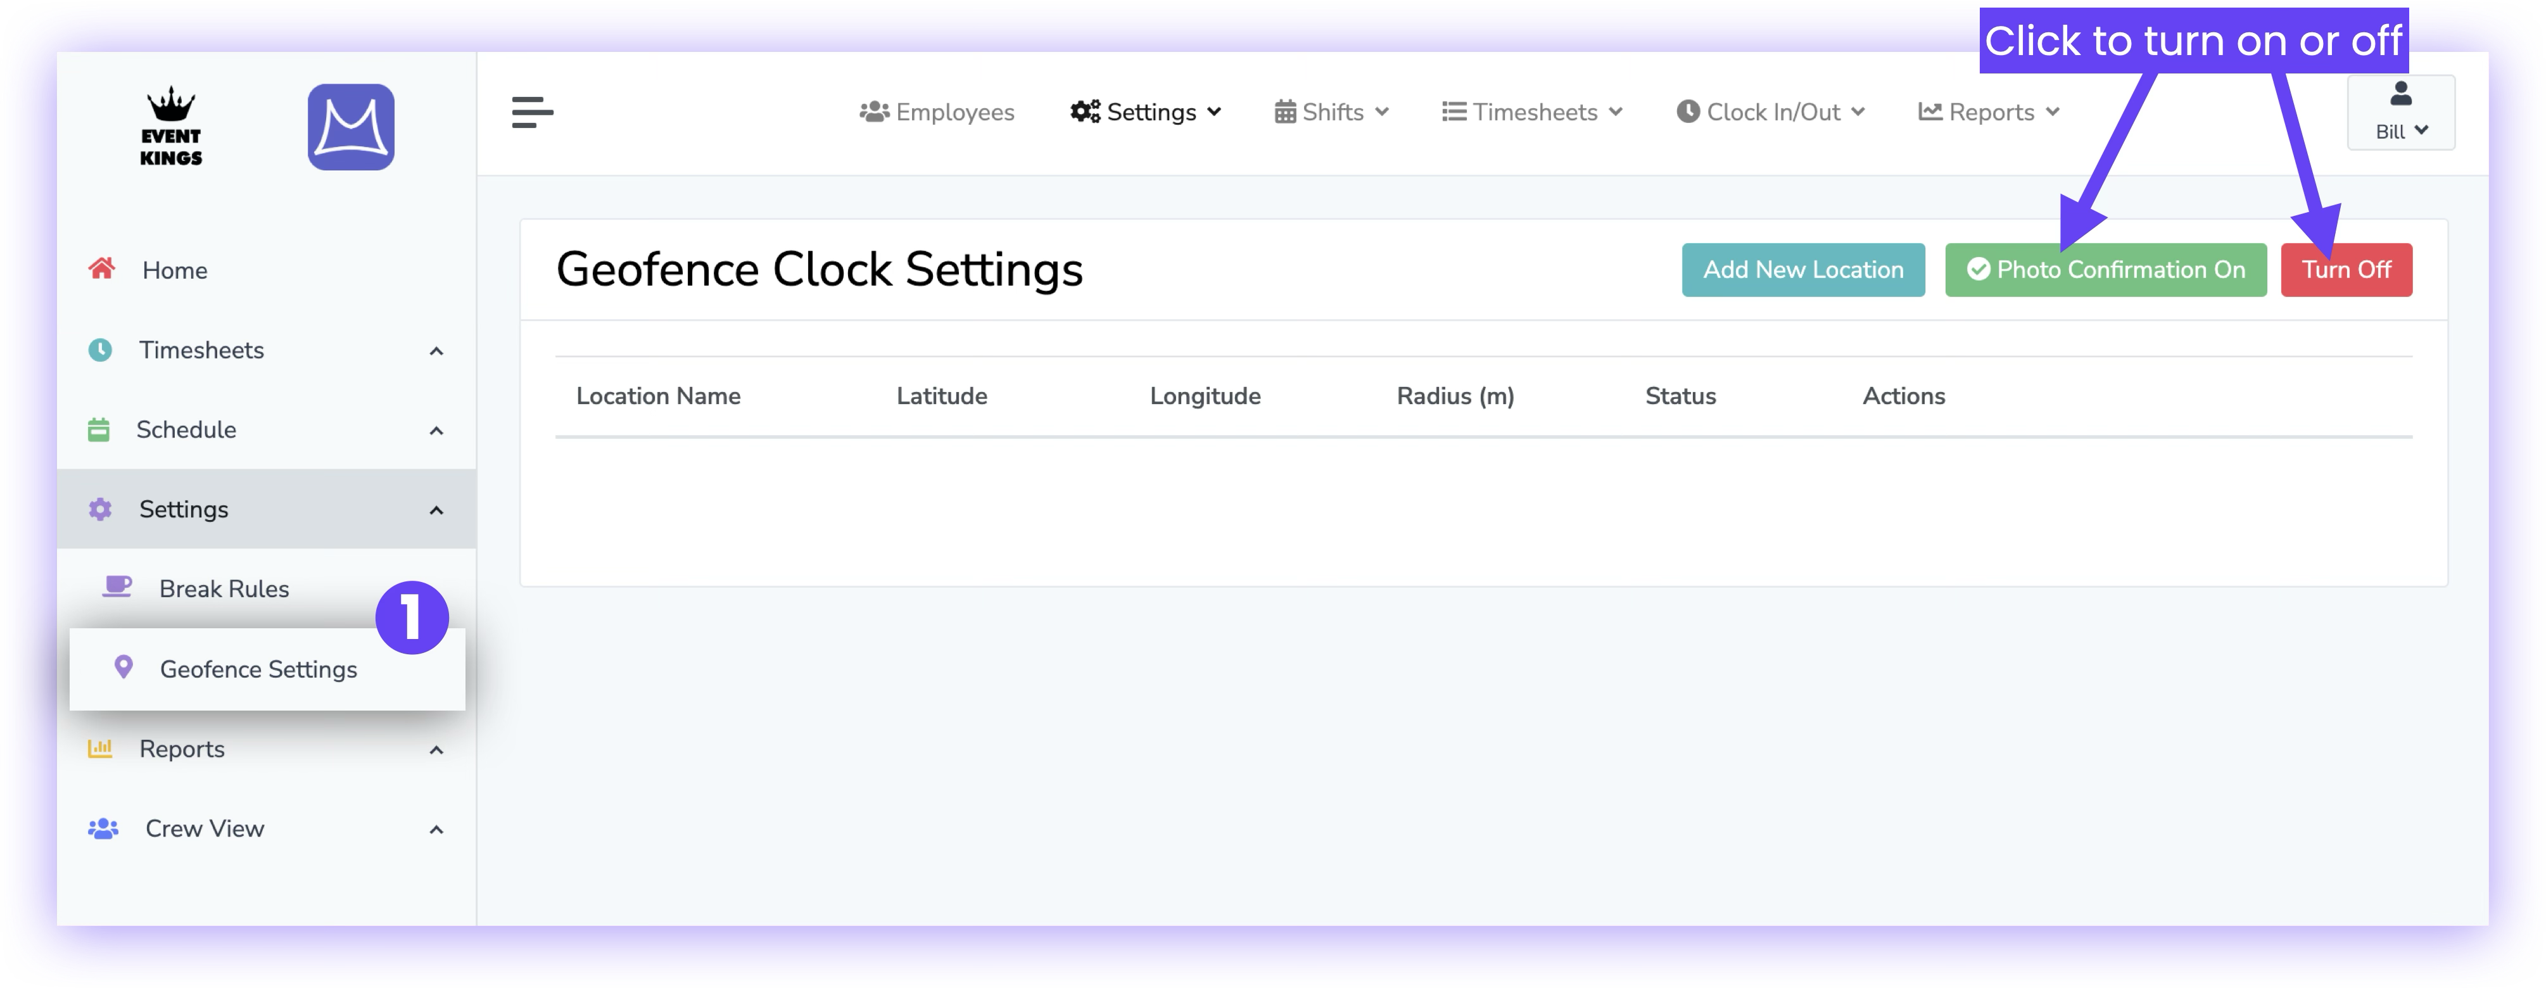This screenshot has width=2546, height=988.
Task: Click the Shifts calendar icon in top nav
Action: (x=1285, y=111)
